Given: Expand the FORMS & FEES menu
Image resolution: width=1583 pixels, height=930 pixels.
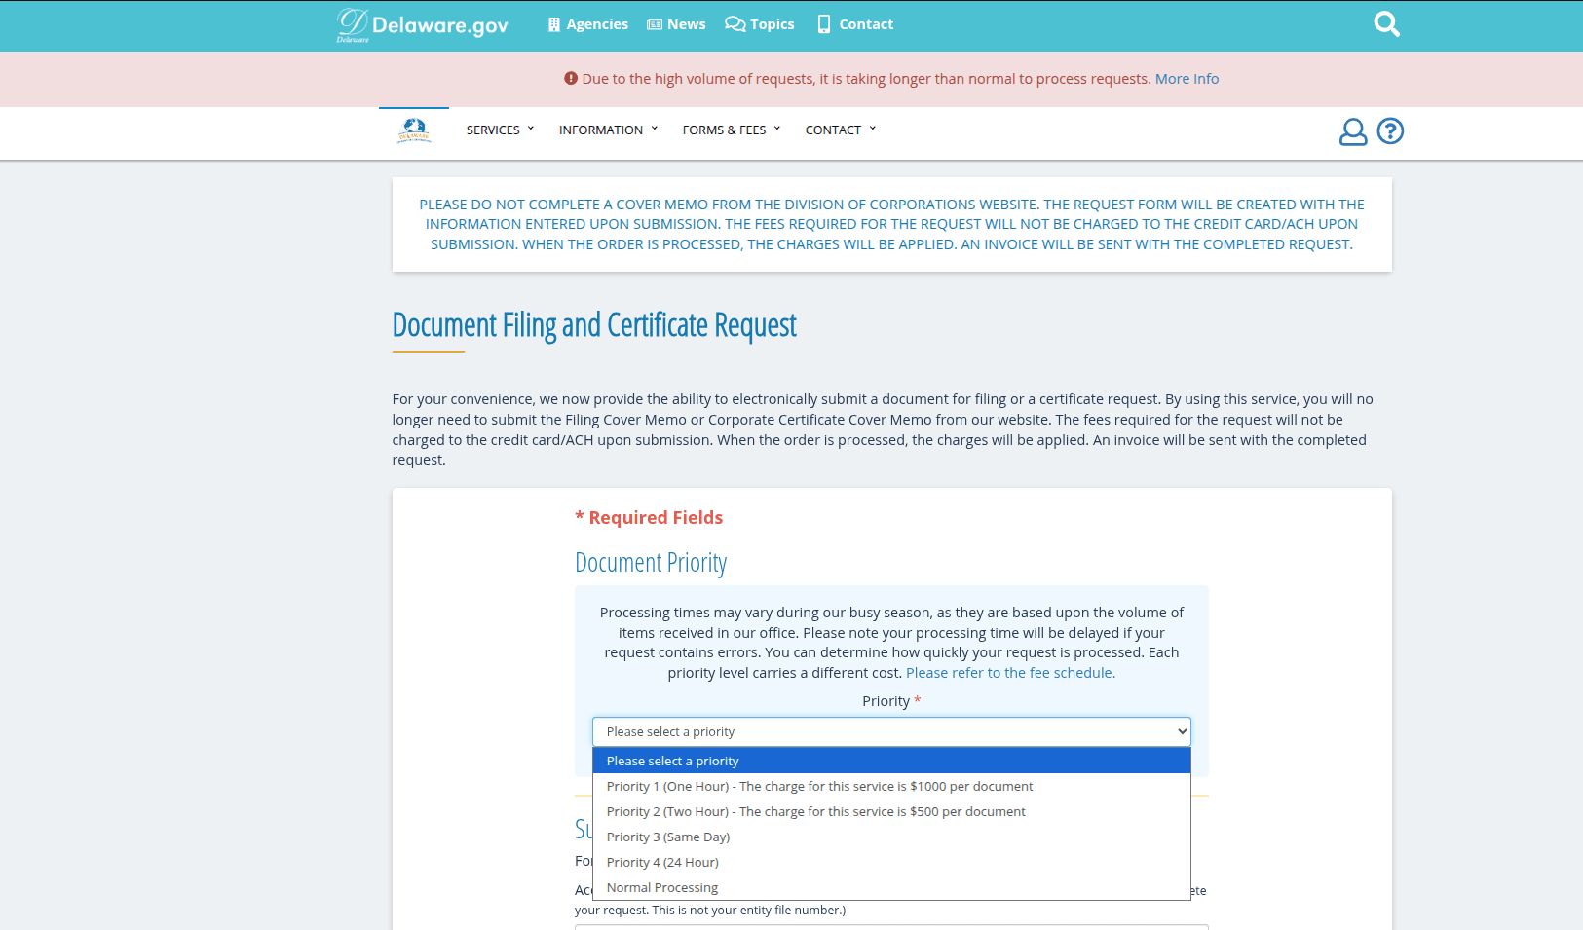Looking at the screenshot, I should pyautogui.click(x=732, y=130).
